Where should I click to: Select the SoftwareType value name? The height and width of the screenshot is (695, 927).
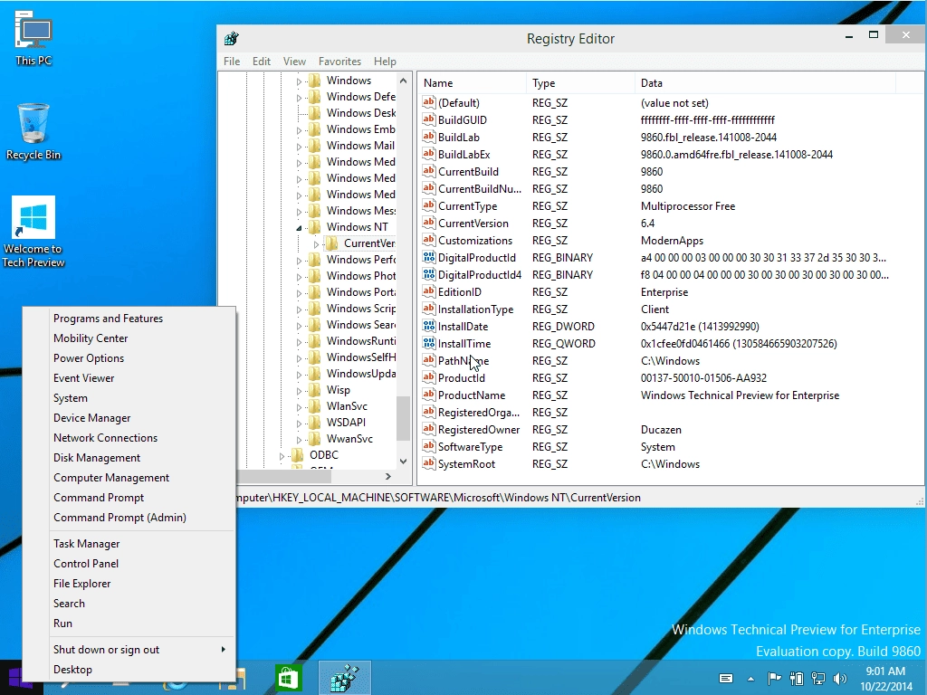(x=470, y=447)
